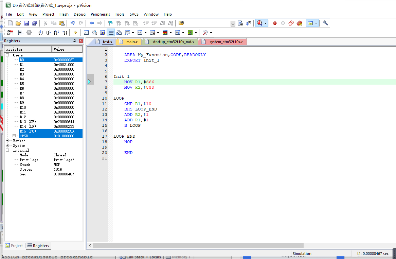Click the Kill All Breakpoints icon
Viewport: 396px width, 259px height.
point(299,23)
